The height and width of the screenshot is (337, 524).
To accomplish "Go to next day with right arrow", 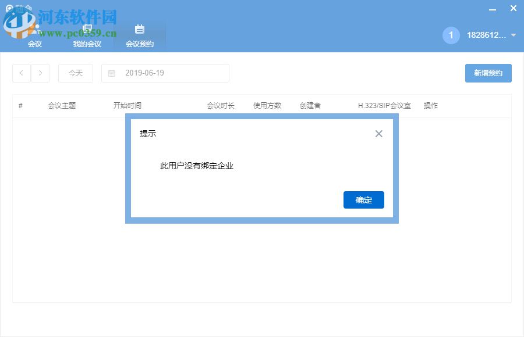I will point(40,73).
